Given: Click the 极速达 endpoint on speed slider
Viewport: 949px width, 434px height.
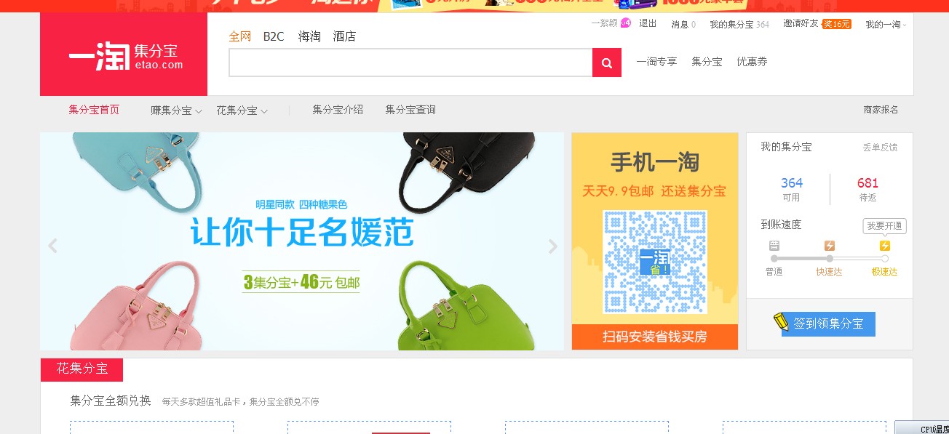Looking at the screenshot, I should click(x=885, y=258).
